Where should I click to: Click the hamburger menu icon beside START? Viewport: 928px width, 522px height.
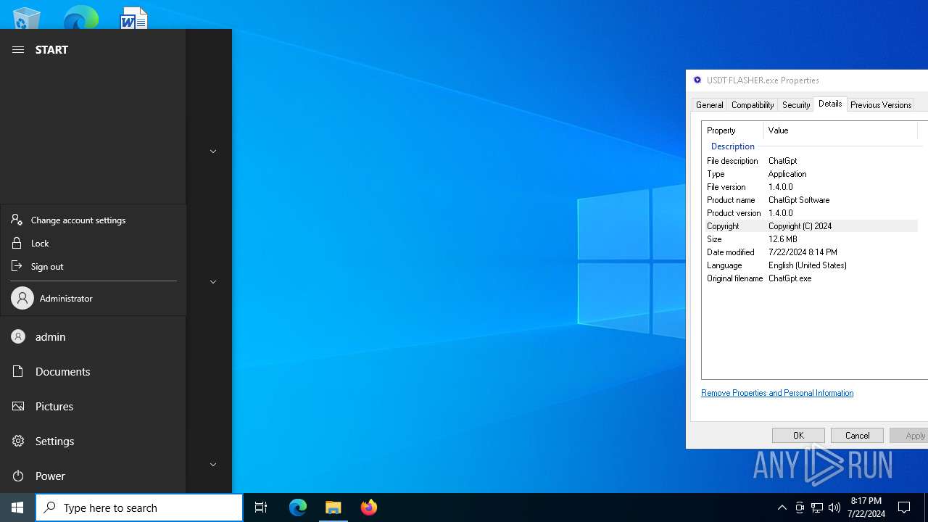[x=18, y=49]
